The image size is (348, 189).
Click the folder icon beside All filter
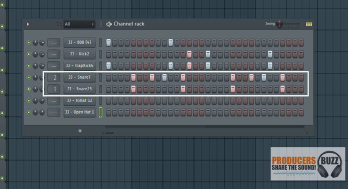(x=59, y=24)
